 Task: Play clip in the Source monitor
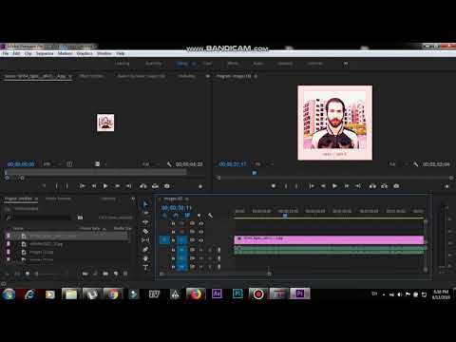point(105,186)
